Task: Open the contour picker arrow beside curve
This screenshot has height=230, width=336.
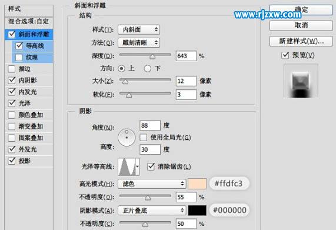Action: coord(138,167)
